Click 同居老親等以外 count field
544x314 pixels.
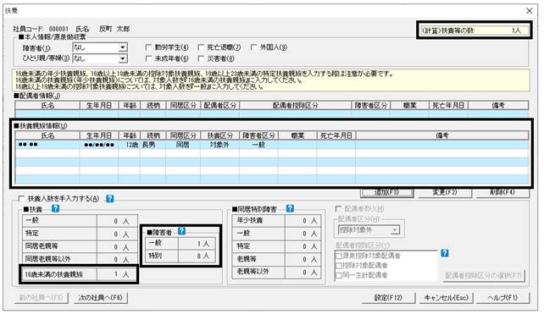[x=117, y=259]
